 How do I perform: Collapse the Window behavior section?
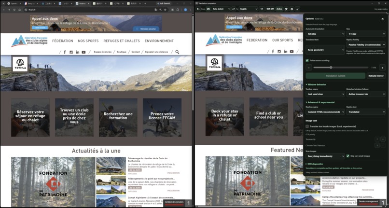[316, 84]
